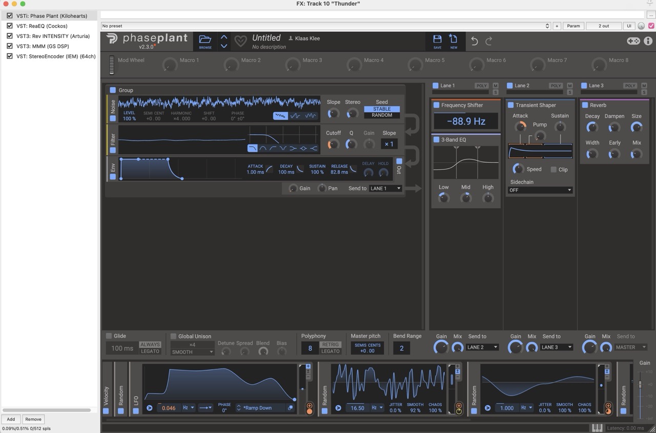Viewport: 656px width, 433px height.
Task: Click the Add FX button
Action: click(11, 419)
